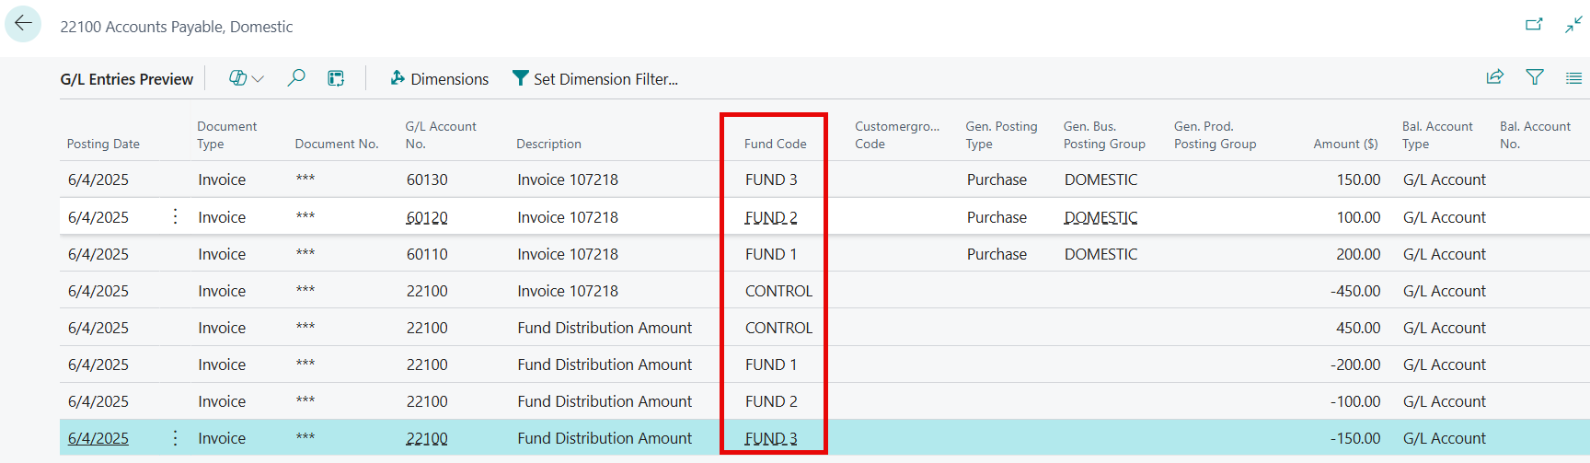1590x463 pixels.
Task: Click G/L Account No. 60120 link
Action: coord(427,217)
